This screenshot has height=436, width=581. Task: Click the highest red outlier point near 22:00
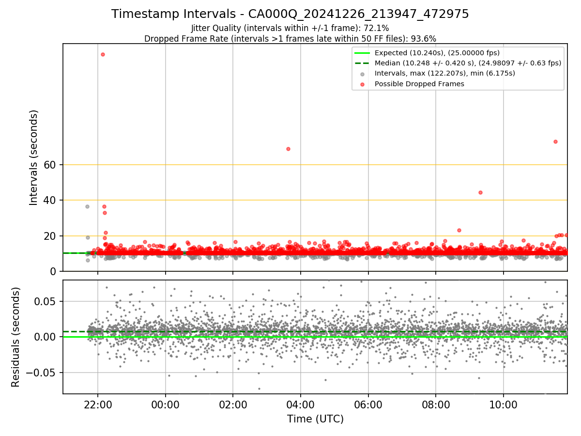point(103,54)
